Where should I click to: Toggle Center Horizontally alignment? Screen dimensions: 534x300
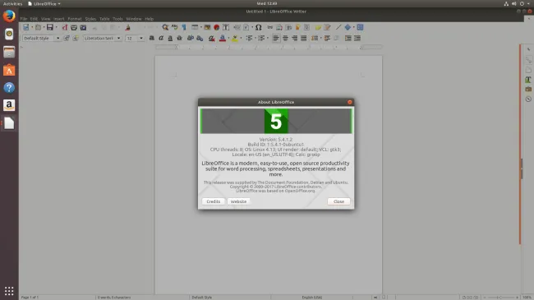pos(285,38)
